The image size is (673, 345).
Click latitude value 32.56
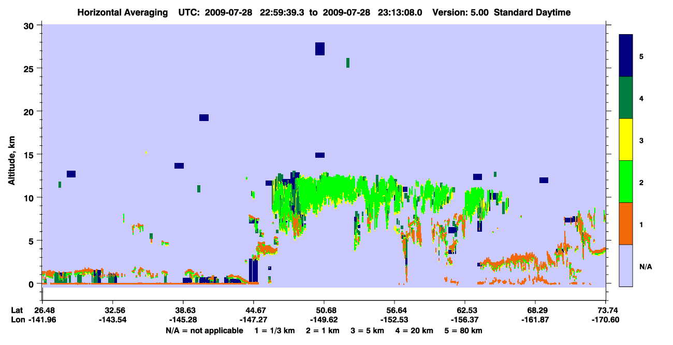coord(112,310)
